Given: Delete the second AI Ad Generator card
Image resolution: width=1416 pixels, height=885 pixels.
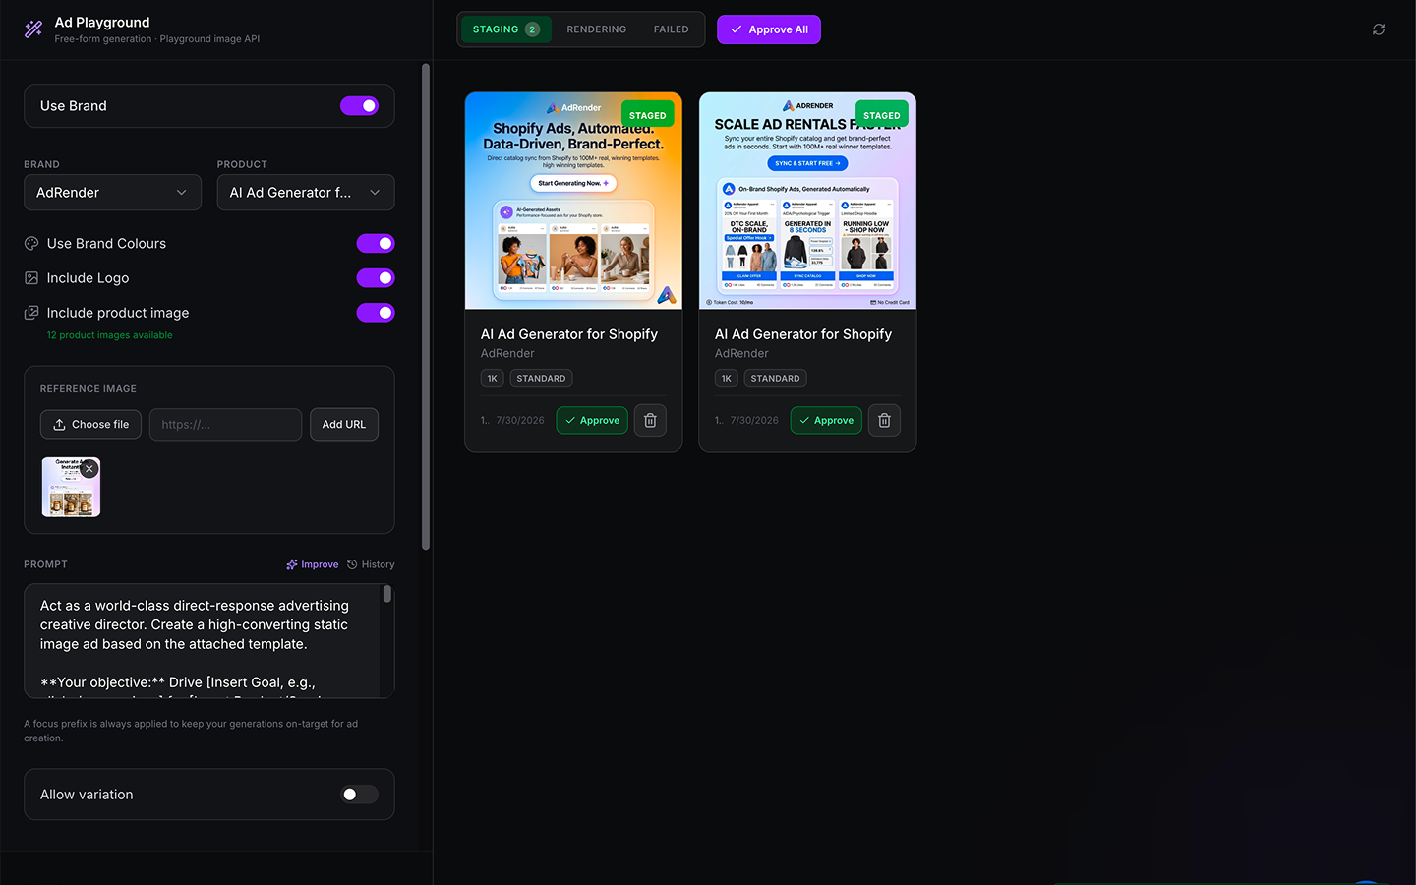Looking at the screenshot, I should click(884, 420).
